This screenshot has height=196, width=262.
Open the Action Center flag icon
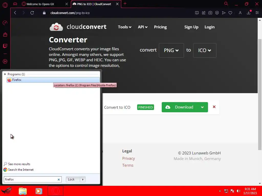232,191
